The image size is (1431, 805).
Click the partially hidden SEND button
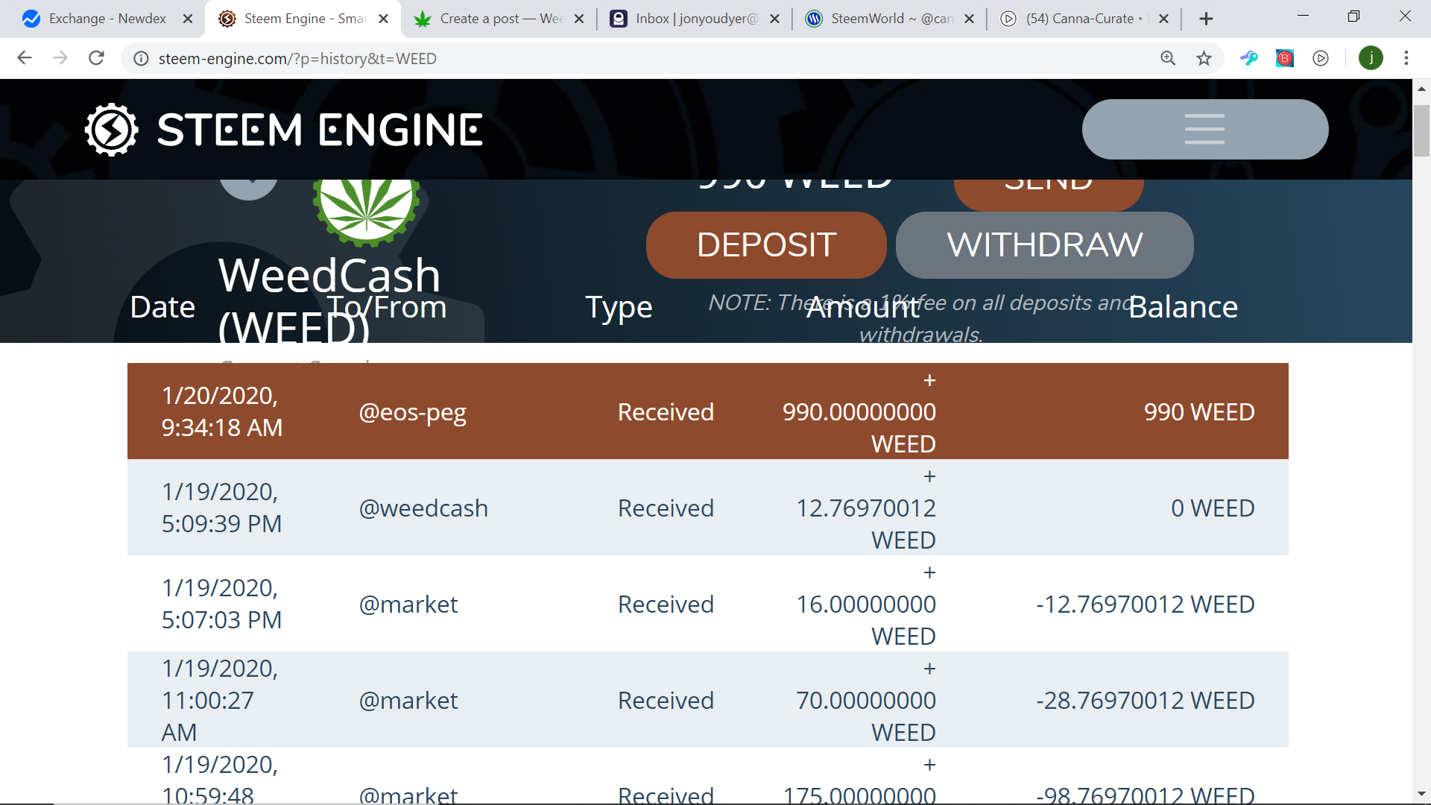(x=1049, y=194)
